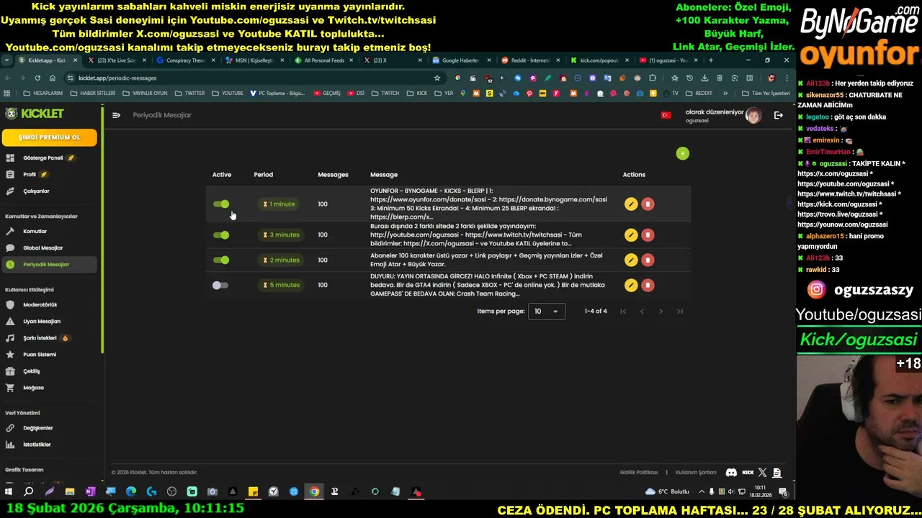Click the 1 minute period chip
Screen dimensions: 922x518
[x=279, y=204]
